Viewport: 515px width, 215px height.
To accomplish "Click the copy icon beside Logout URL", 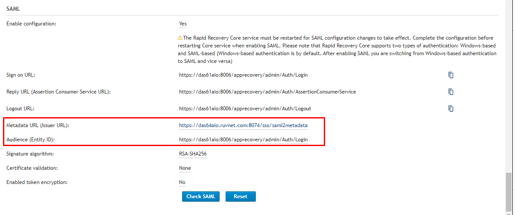I will tap(451, 109).
